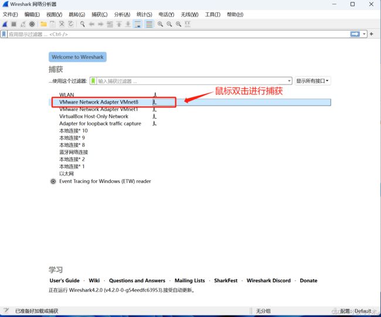This screenshot has height=317, width=381.
Task: Reload the capture file via toolbar icon
Action: (x=71, y=24)
